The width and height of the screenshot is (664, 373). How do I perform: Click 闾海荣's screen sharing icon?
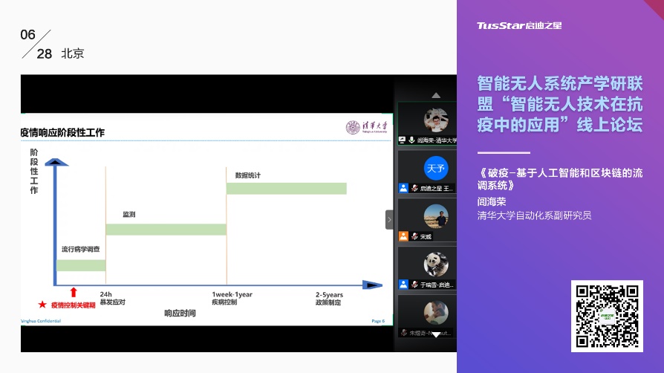pos(403,140)
